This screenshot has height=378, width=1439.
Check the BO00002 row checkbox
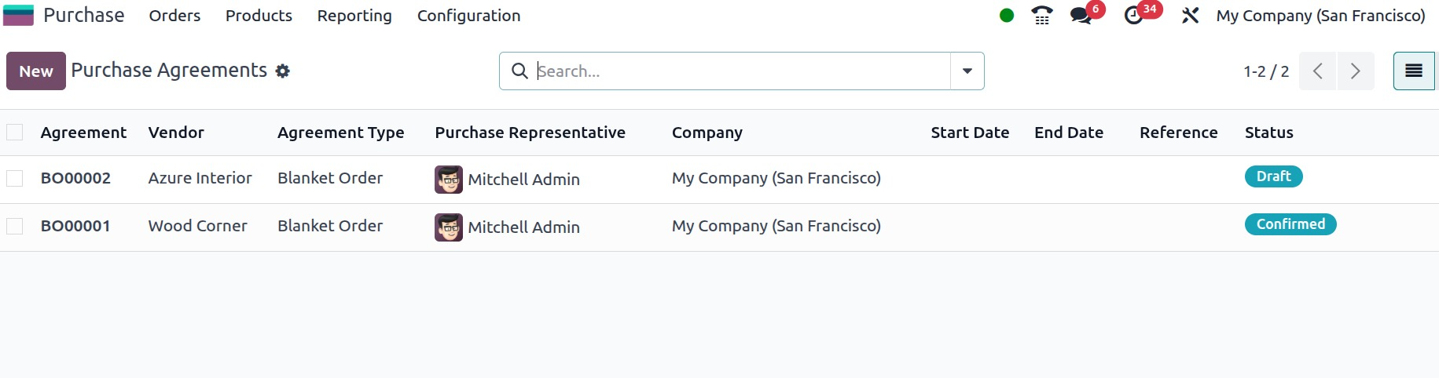(15, 179)
